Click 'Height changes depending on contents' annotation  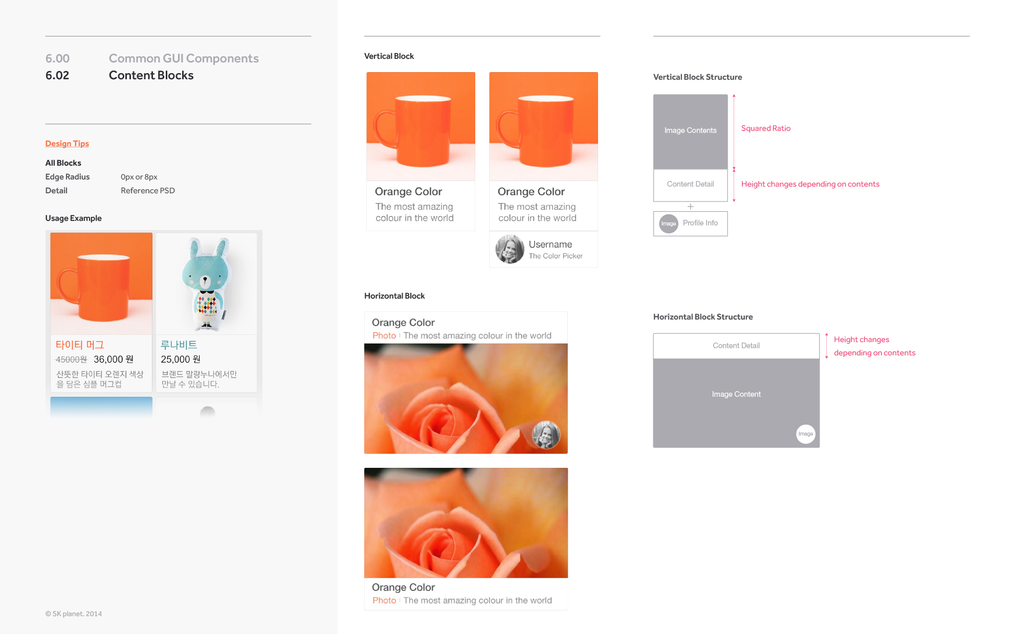click(x=810, y=184)
